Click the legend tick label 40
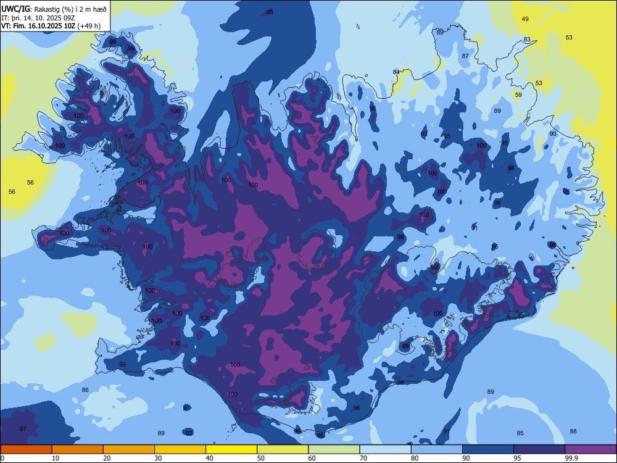Viewport: 617px width, 463px height. click(x=210, y=458)
